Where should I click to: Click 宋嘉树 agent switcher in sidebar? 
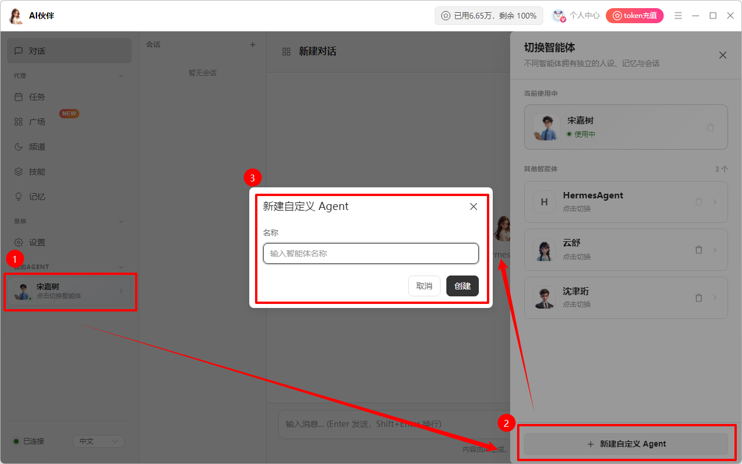pos(69,291)
